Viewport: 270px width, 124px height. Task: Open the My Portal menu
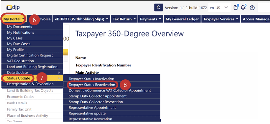coord(14,19)
